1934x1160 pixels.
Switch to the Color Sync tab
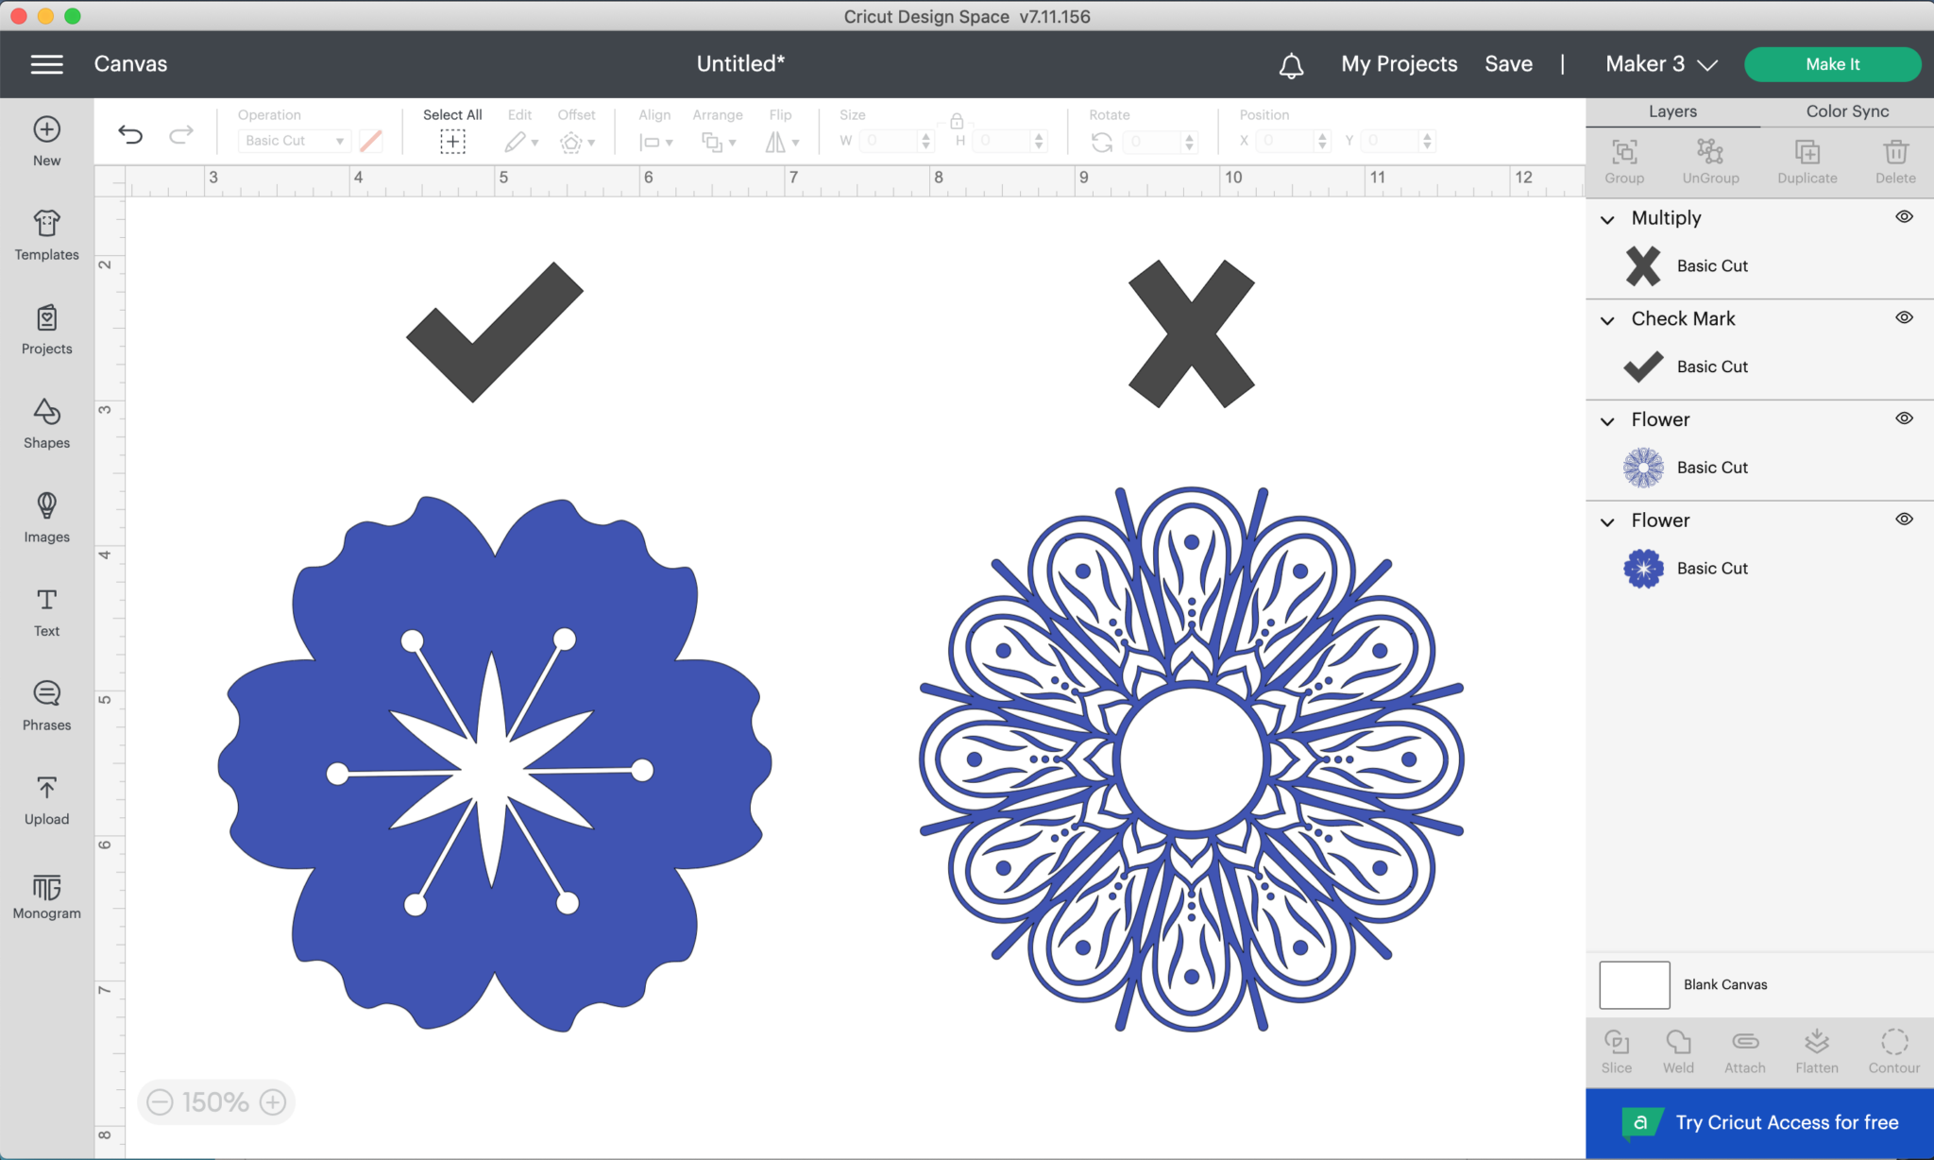[x=1846, y=111]
